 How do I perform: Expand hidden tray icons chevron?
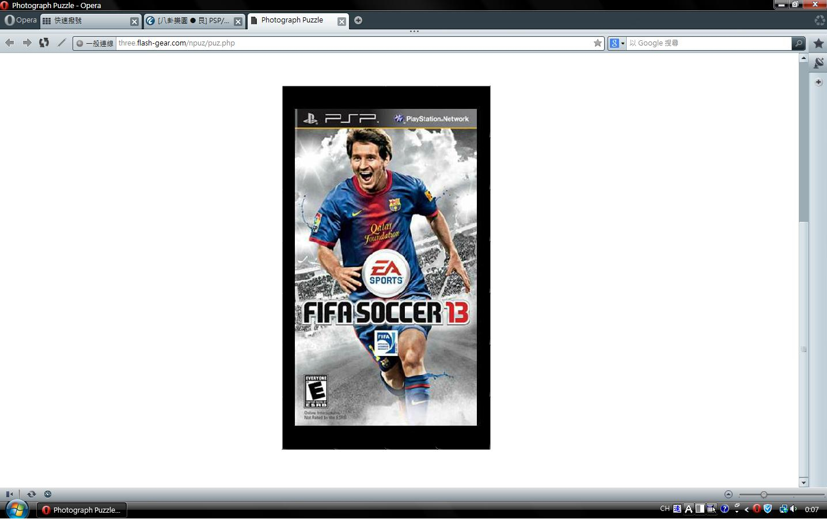[x=747, y=509]
